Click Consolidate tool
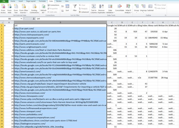 (x=120, y=8)
